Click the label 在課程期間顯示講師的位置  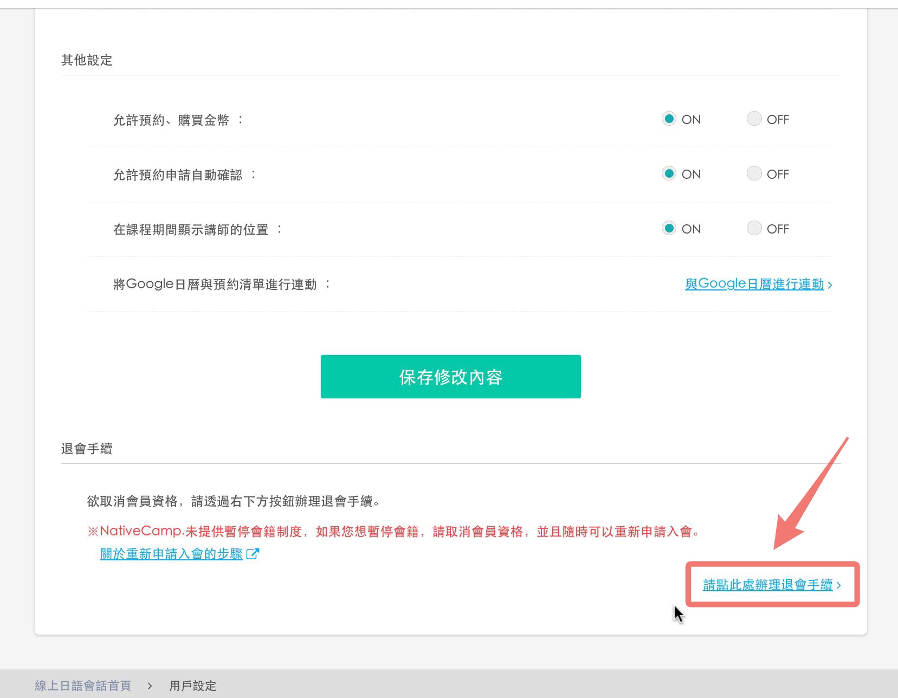click(191, 229)
